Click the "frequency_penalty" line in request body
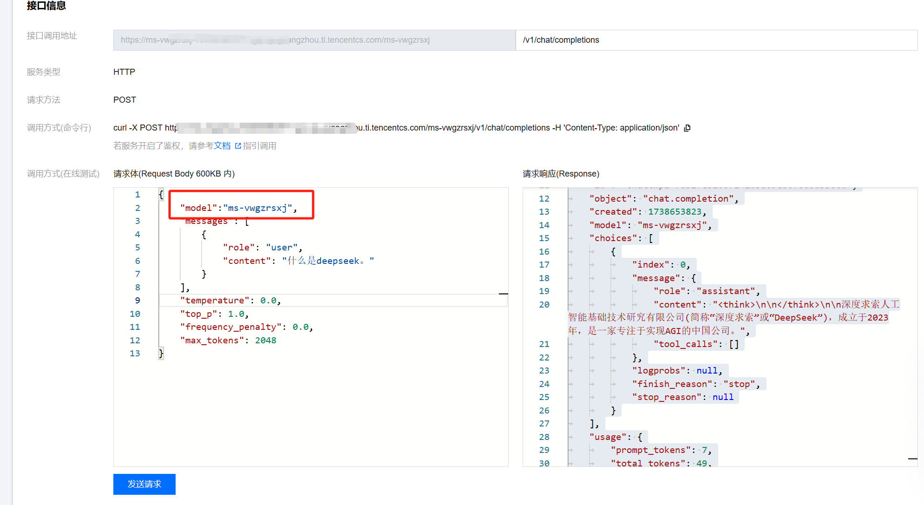The height and width of the screenshot is (505, 924). 246,327
